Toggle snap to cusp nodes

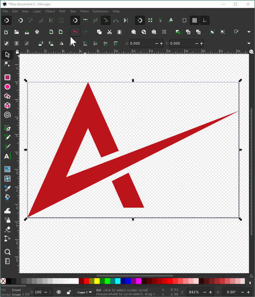85,20
